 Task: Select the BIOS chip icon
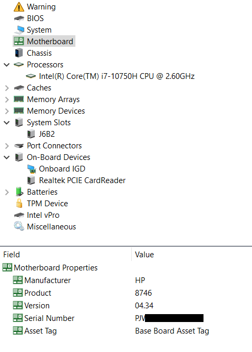click(19, 18)
